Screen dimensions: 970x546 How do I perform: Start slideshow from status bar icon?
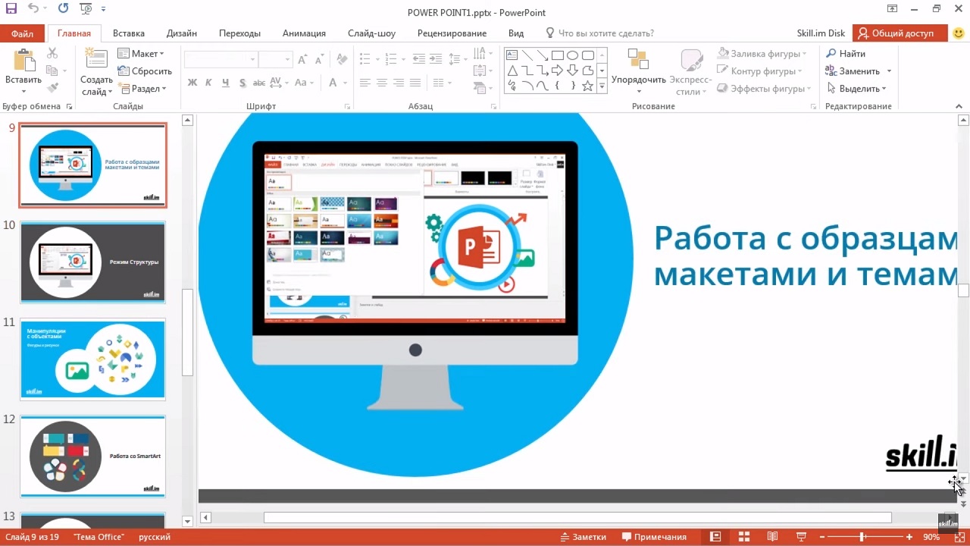(801, 537)
